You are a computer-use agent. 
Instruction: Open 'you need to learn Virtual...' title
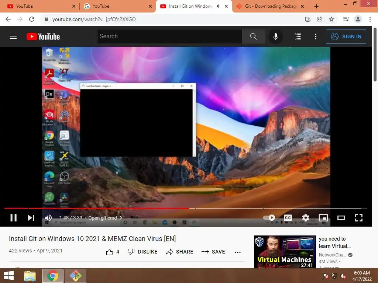(x=334, y=242)
